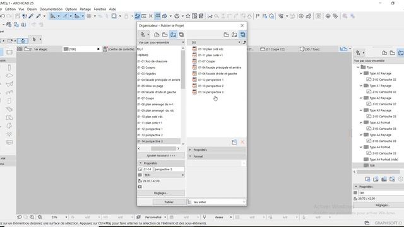Open the Edition menu
This screenshot has height=227, width=404.
pos(10,9)
